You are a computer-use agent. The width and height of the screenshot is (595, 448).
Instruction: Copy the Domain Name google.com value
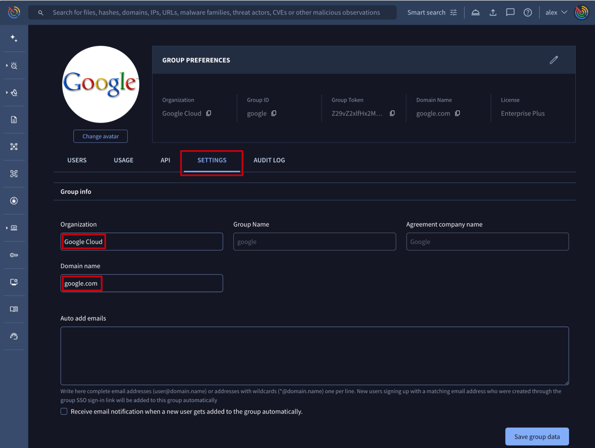click(x=457, y=113)
